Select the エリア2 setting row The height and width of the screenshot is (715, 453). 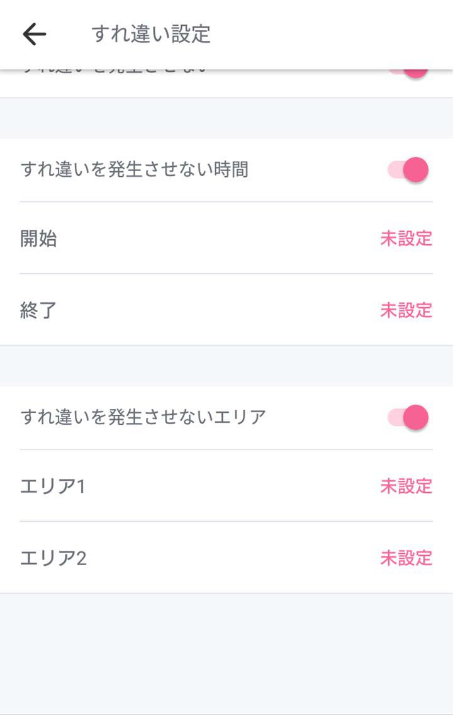[x=189, y=558]
